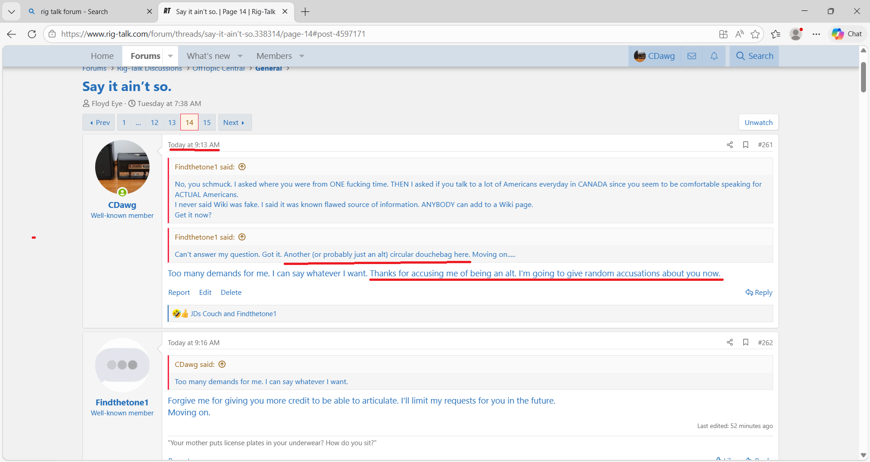Share post #261 via share icon
Viewport: 870px width, 462px height.
pos(730,145)
